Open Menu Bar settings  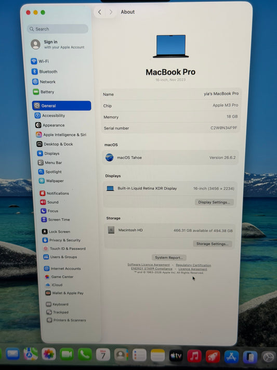click(x=50, y=163)
